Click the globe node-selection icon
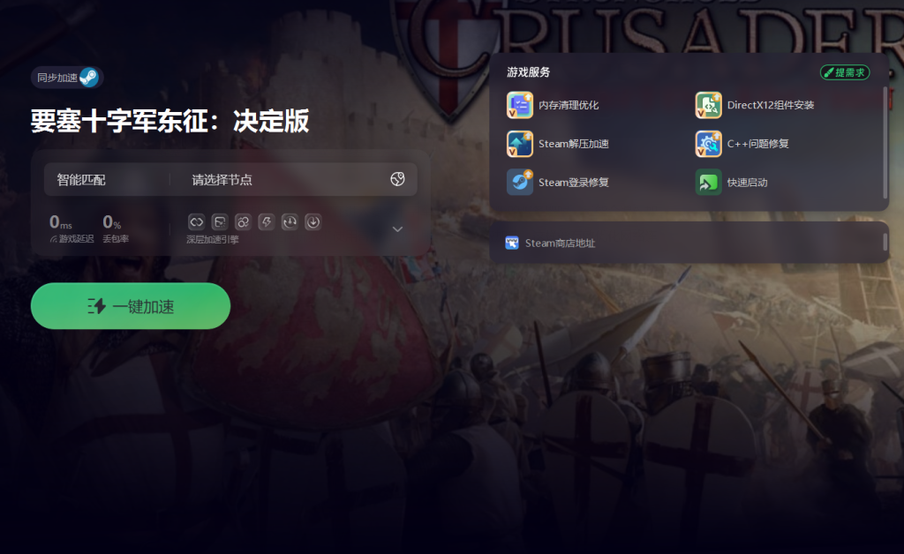 [x=397, y=179]
